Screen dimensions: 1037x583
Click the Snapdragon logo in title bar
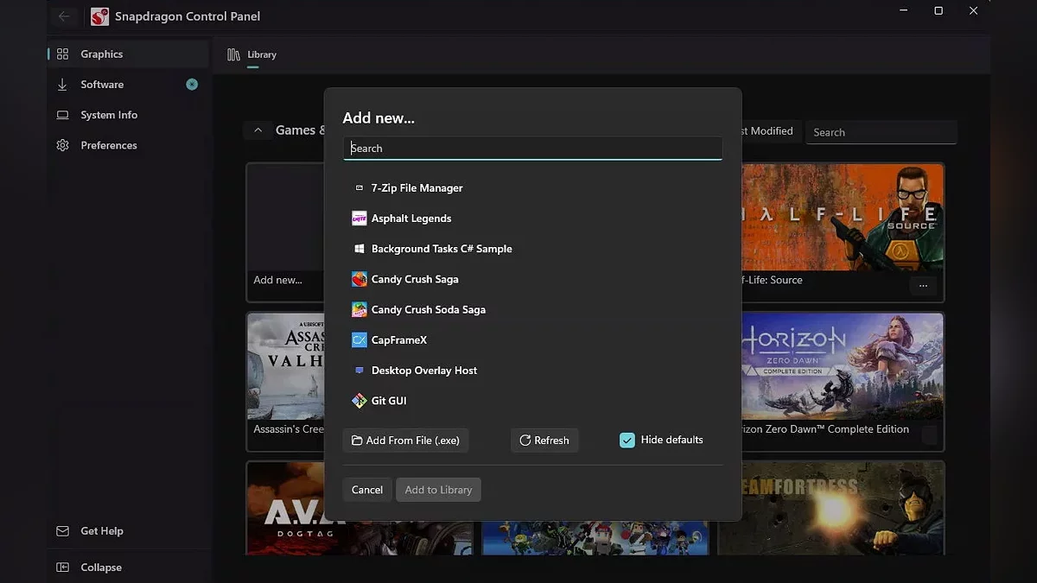click(x=99, y=16)
